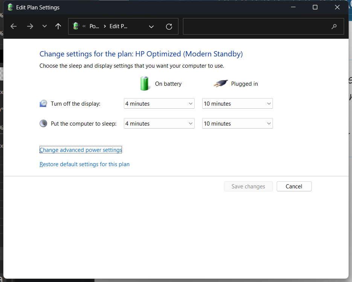Viewport: 352px width, 282px height.
Task: Open sleep timeout dropdown for On battery
Action: click(159, 124)
